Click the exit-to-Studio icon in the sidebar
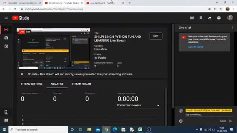 point(6,112)
